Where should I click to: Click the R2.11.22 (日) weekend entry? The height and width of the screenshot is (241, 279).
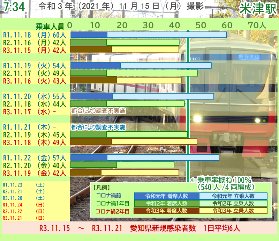point(24,211)
